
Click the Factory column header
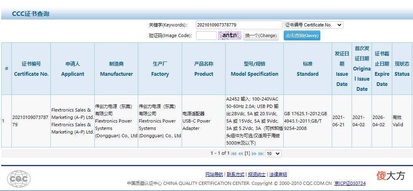[x=160, y=69]
